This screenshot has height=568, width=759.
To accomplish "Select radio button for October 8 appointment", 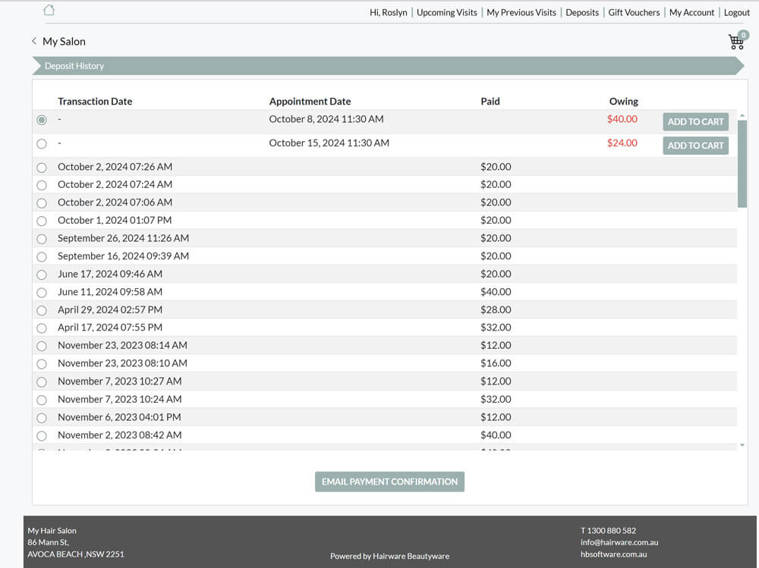I will click(42, 120).
